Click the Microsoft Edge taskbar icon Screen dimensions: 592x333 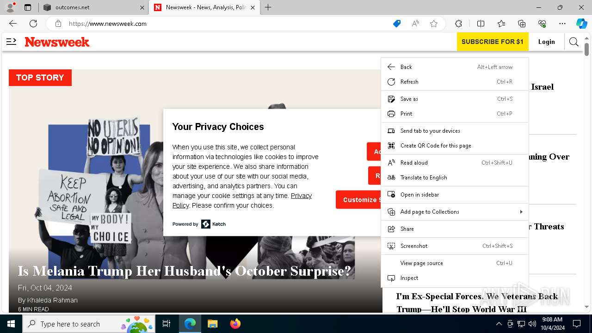pyautogui.click(x=190, y=324)
